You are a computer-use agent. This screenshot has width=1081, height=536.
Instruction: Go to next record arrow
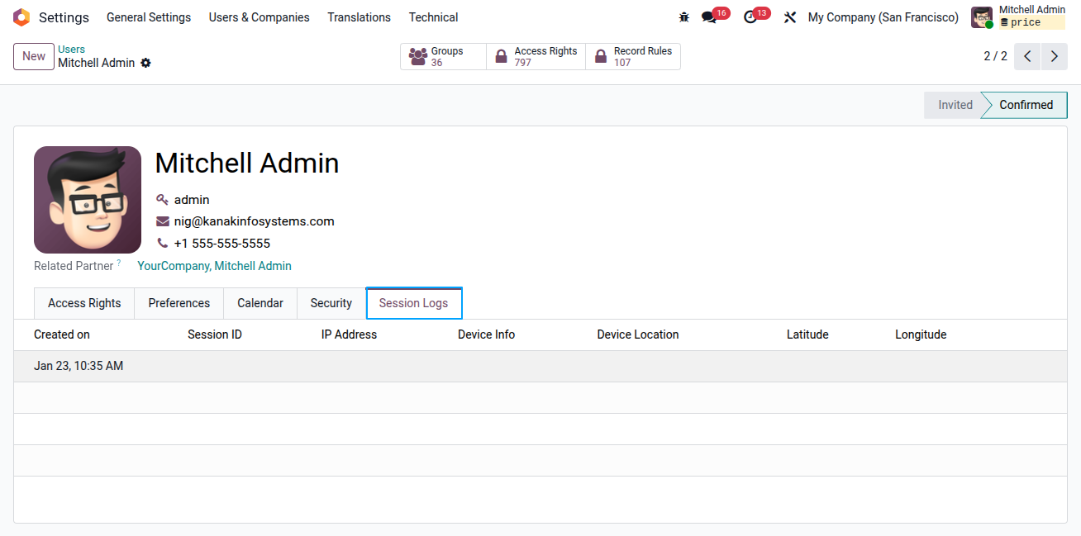pyautogui.click(x=1054, y=56)
